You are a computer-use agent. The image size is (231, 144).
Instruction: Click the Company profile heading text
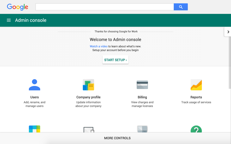[88, 97]
